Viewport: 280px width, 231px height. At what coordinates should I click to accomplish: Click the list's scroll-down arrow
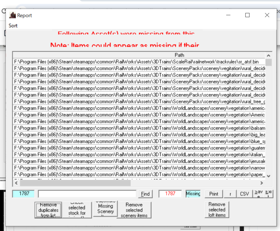268,175
